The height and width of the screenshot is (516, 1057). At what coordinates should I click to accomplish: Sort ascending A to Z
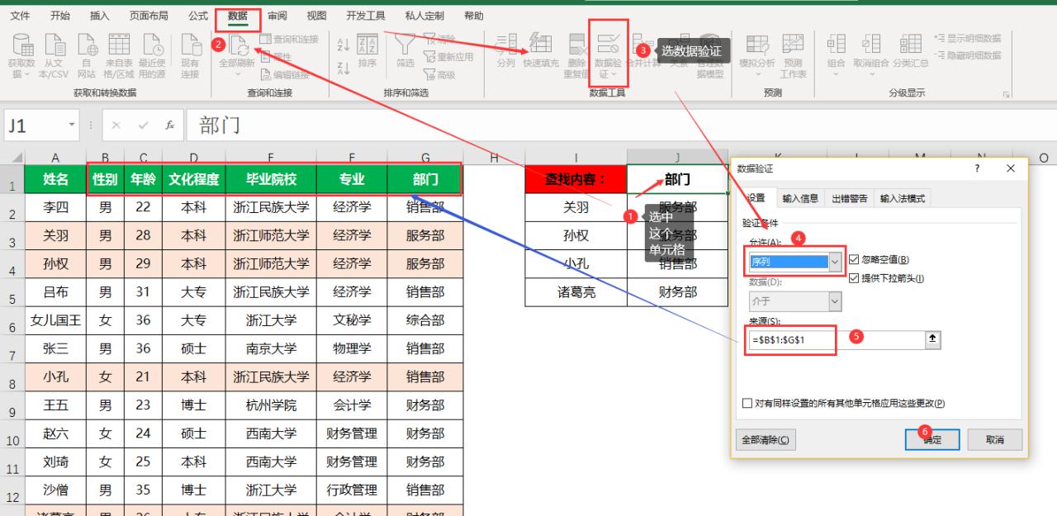[x=343, y=44]
